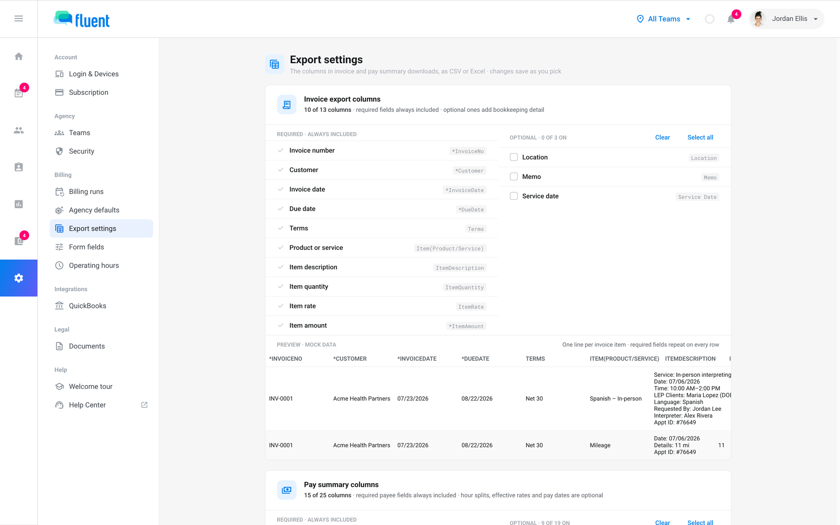Image resolution: width=840 pixels, height=525 pixels.
Task: Select Export settings in sidebar
Action: pyautogui.click(x=101, y=228)
